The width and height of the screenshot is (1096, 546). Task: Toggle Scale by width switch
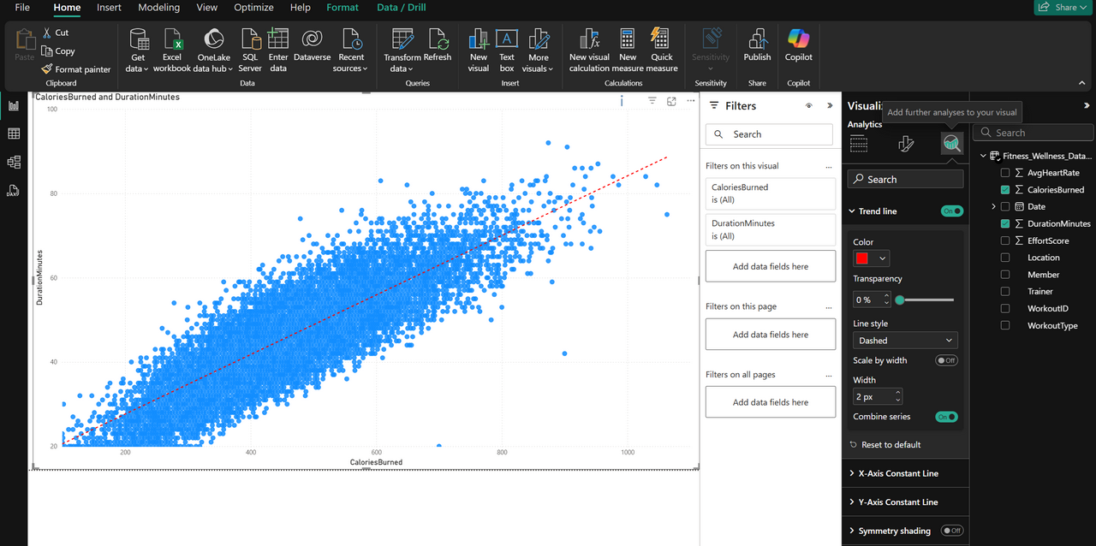point(946,360)
